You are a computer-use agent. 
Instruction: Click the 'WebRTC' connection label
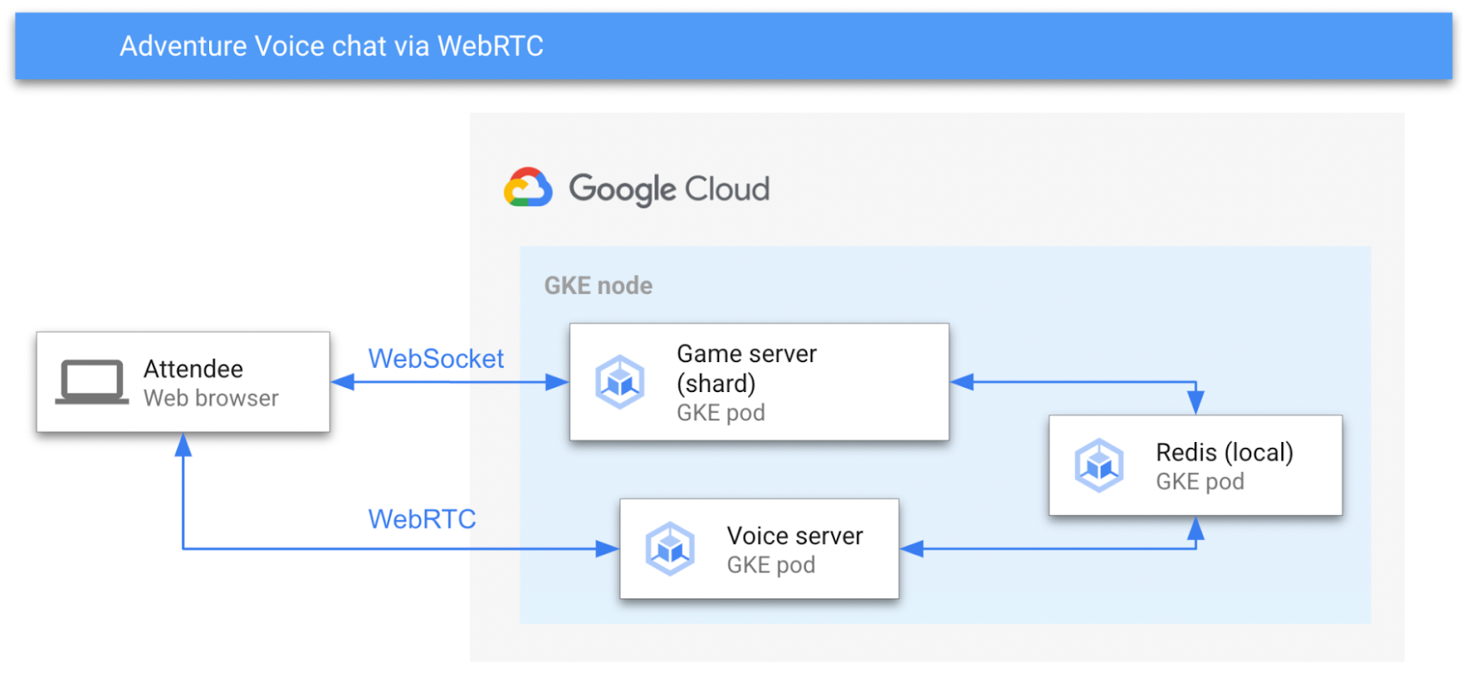click(x=422, y=519)
